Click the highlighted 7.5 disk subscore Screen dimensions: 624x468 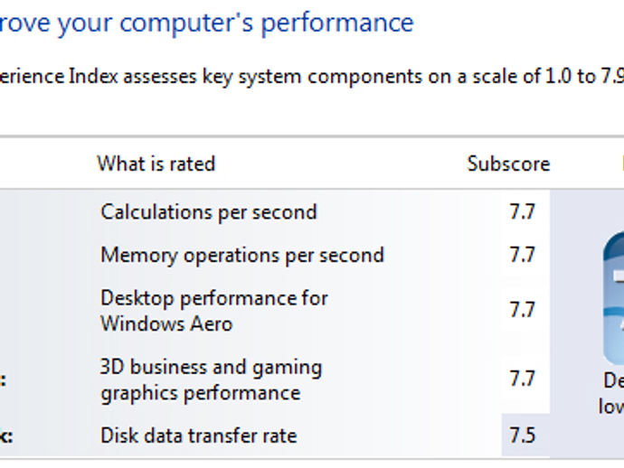pyautogui.click(x=522, y=435)
